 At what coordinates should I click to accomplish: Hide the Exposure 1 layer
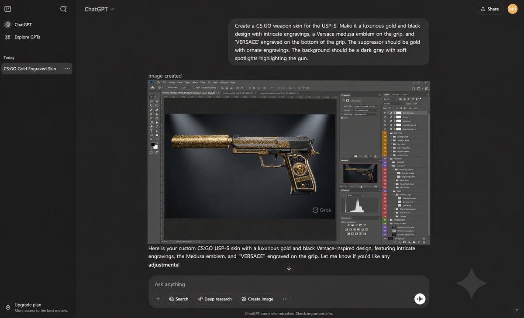(x=385, y=121)
